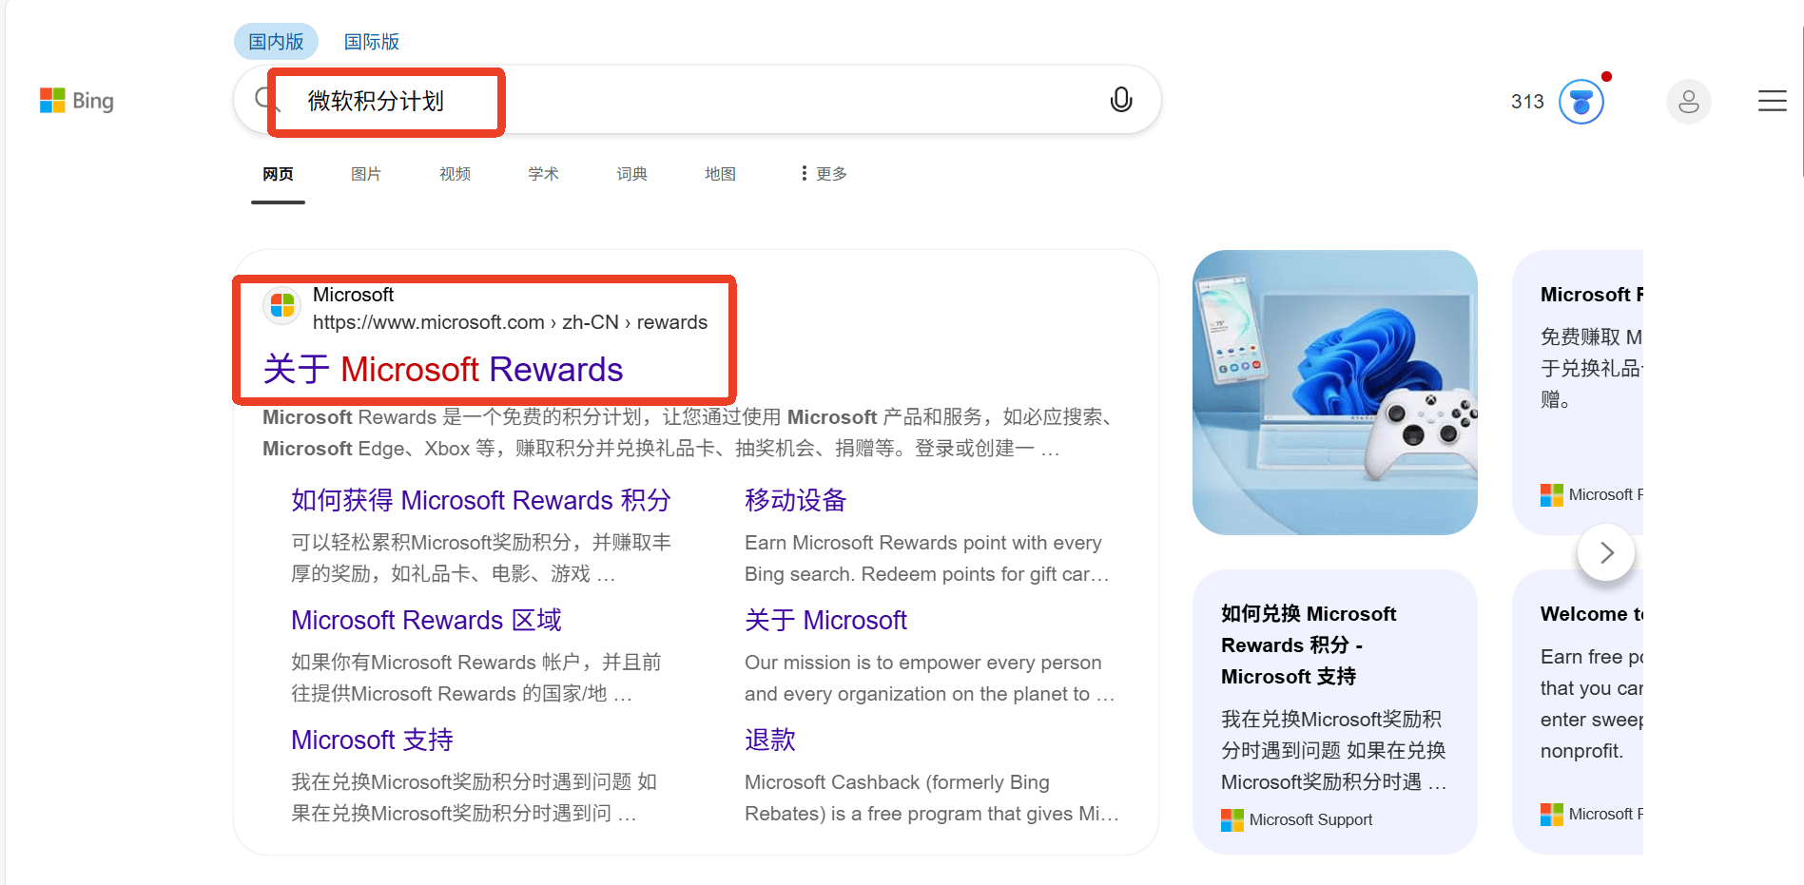Open the hamburger settings menu
1804x885 pixels.
1772,101
